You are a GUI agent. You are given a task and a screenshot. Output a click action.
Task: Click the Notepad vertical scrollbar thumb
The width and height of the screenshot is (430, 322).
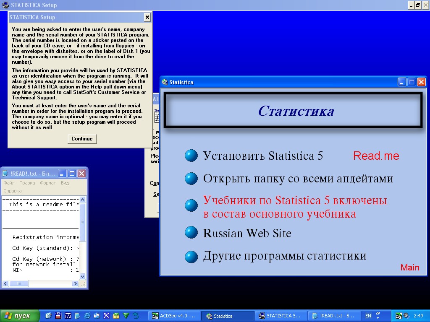click(x=83, y=222)
